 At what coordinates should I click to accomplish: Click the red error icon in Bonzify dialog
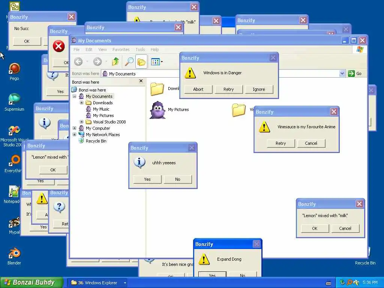coord(59,46)
